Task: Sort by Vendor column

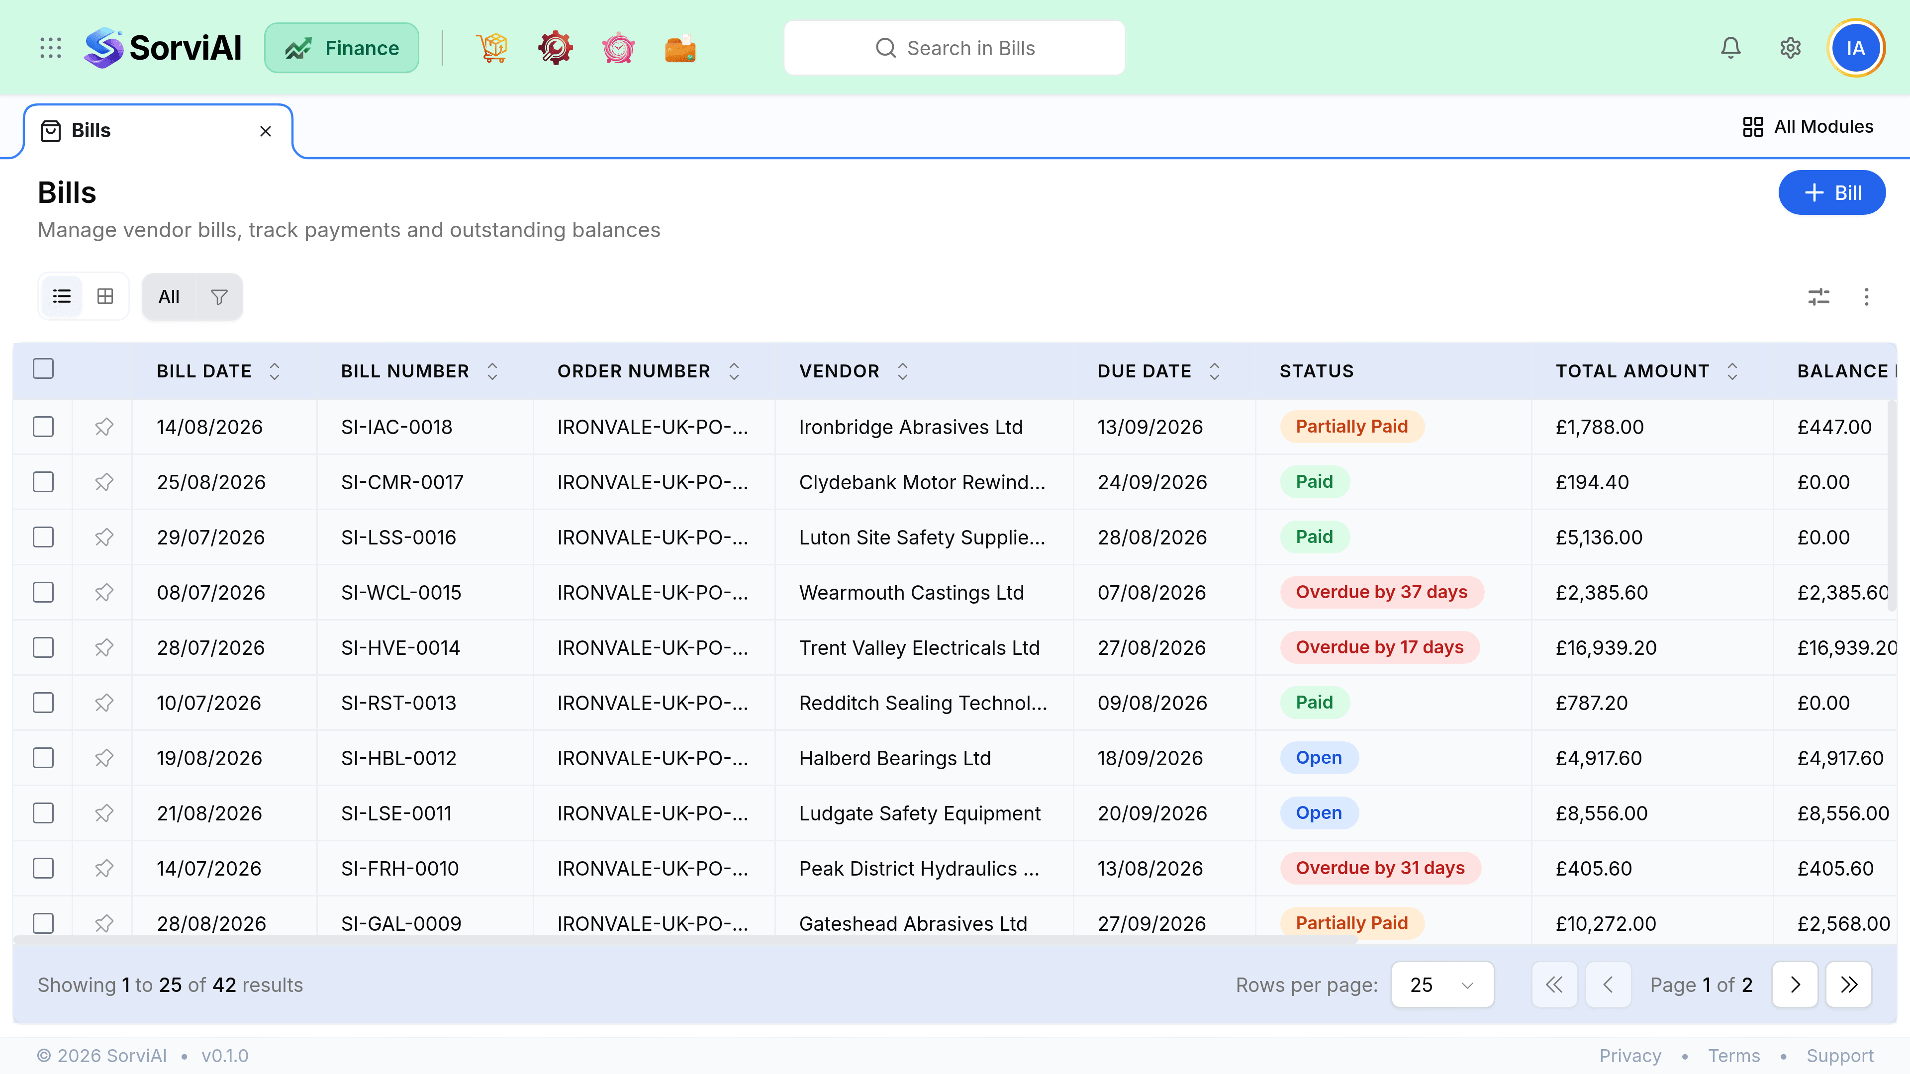Action: click(902, 371)
